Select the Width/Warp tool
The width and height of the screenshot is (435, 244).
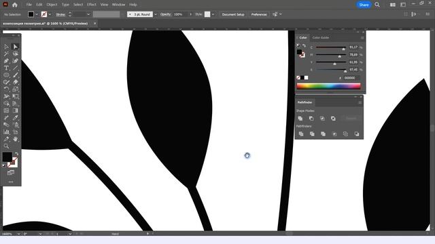(6, 96)
